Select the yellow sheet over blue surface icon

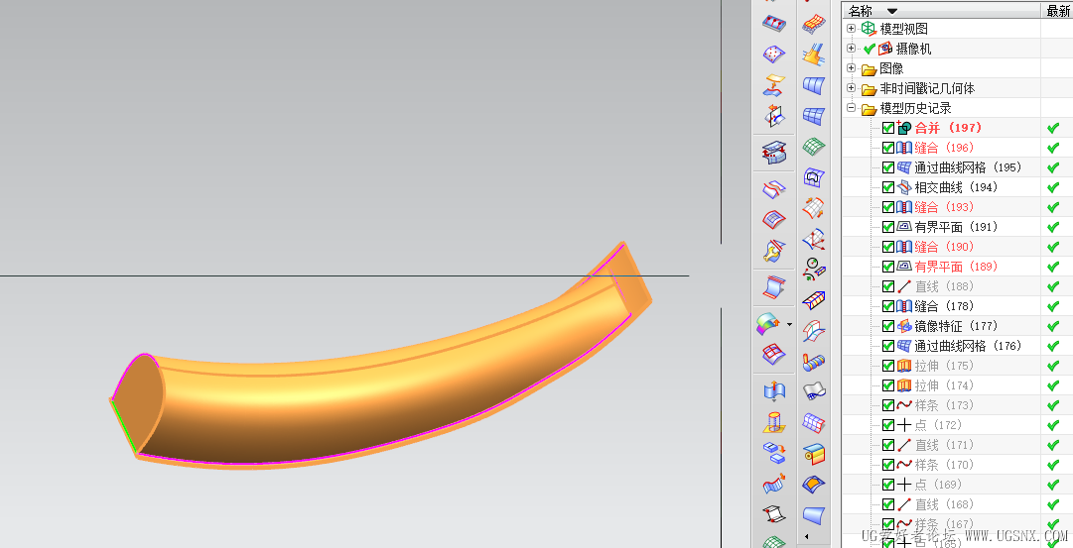(774, 85)
